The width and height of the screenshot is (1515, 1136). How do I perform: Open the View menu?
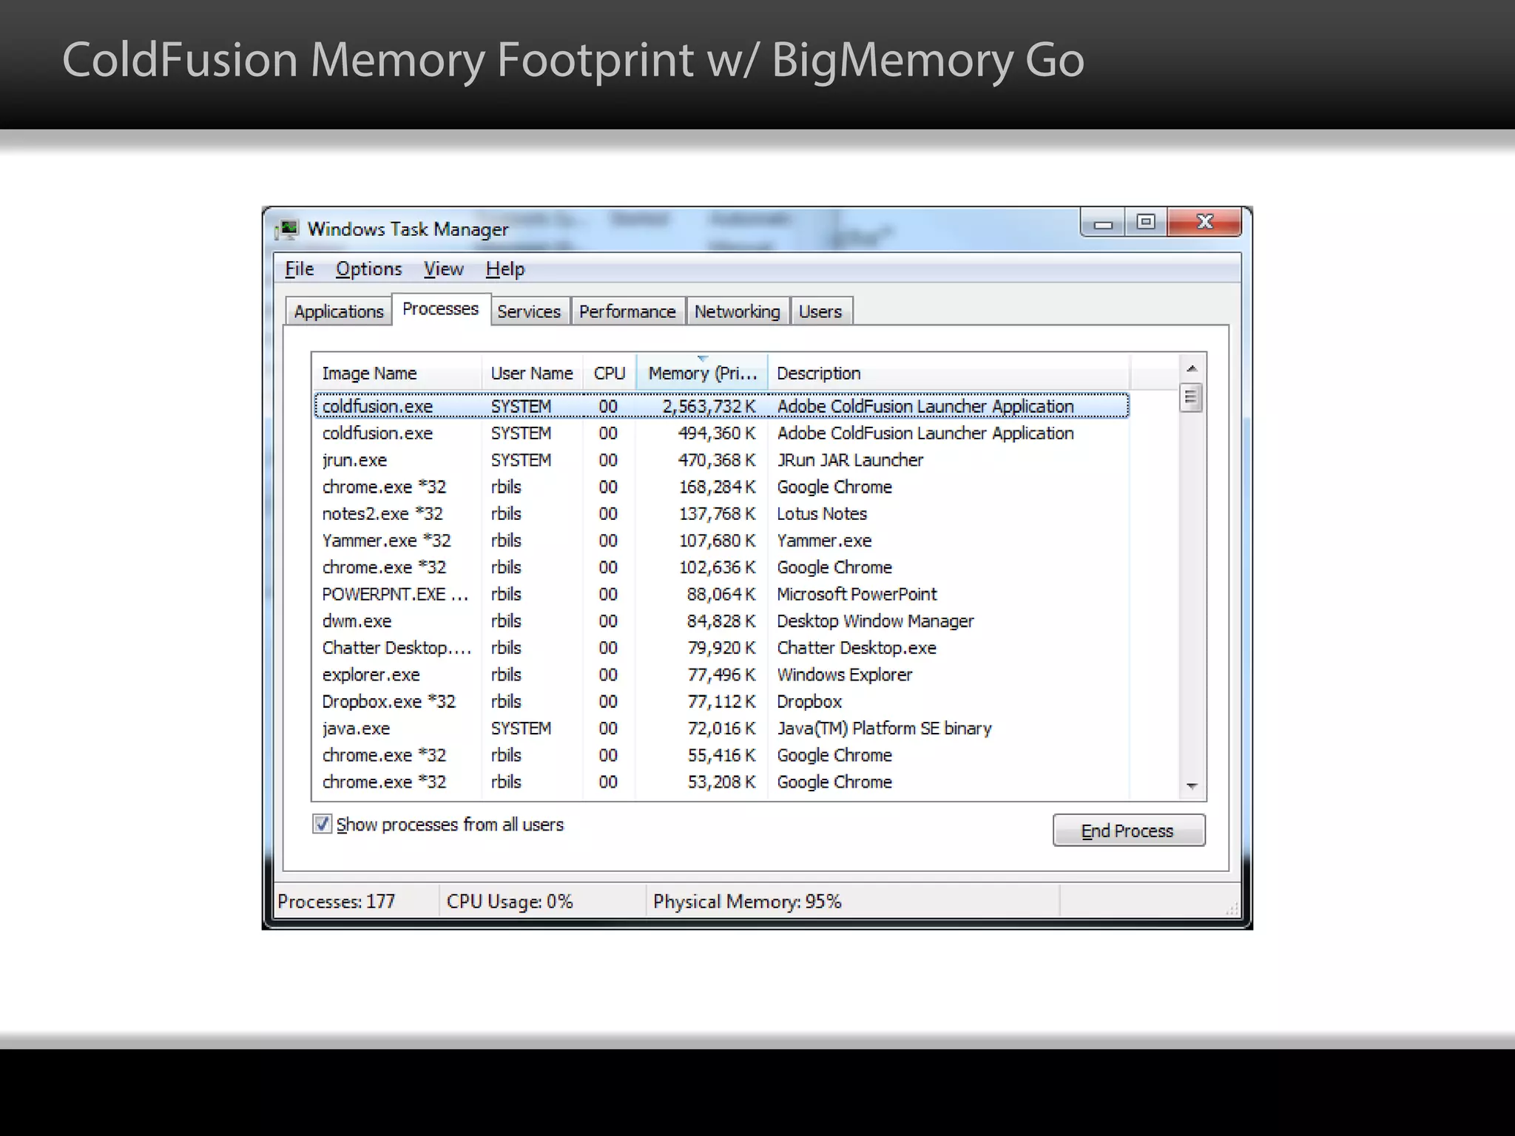tap(444, 269)
